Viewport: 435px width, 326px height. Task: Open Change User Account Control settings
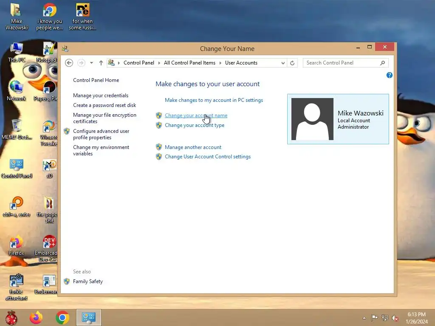tap(208, 157)
